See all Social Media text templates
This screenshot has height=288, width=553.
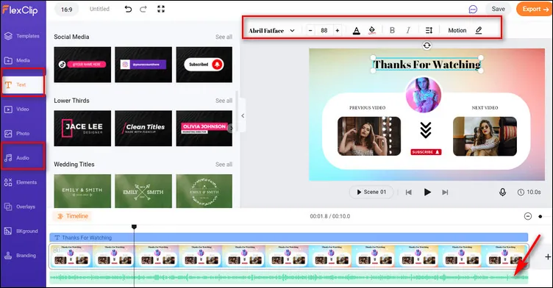tap(224, 37)
